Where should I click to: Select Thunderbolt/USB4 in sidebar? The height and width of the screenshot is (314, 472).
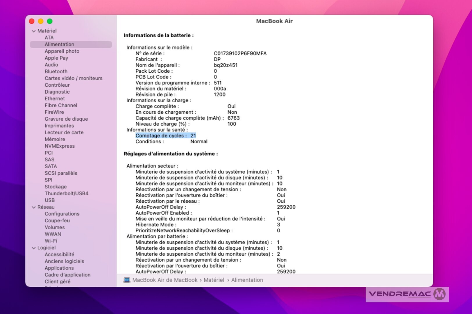[66, 194]
